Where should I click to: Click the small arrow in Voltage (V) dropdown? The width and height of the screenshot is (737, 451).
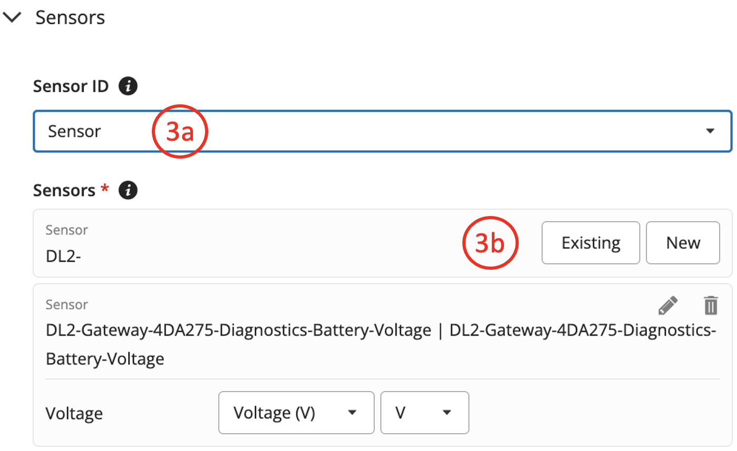(x=352, y=413)
